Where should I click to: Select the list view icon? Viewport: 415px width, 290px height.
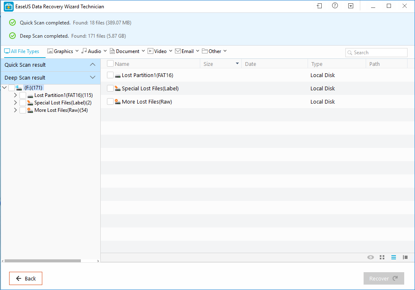click(x=393, y=257)
